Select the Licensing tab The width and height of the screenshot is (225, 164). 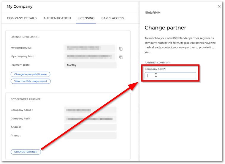[x=86, y=18]
